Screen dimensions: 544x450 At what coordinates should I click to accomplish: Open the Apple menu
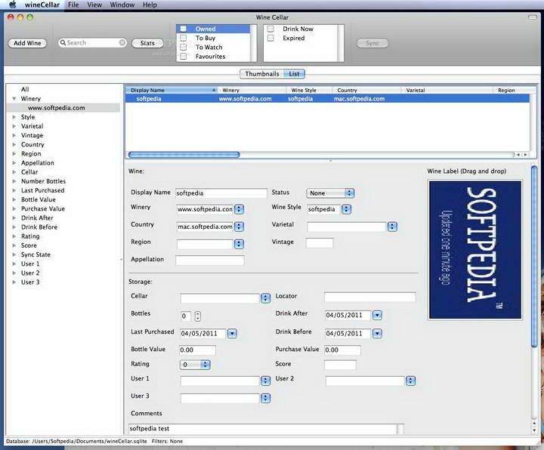[13, 5]
